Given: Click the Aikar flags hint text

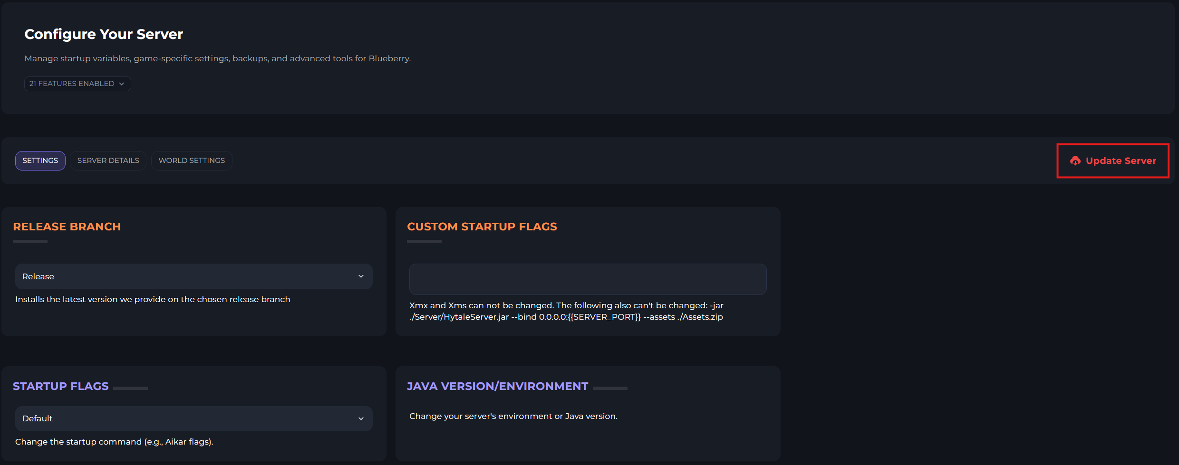Looking at the screenshot, I should point(114,442).
